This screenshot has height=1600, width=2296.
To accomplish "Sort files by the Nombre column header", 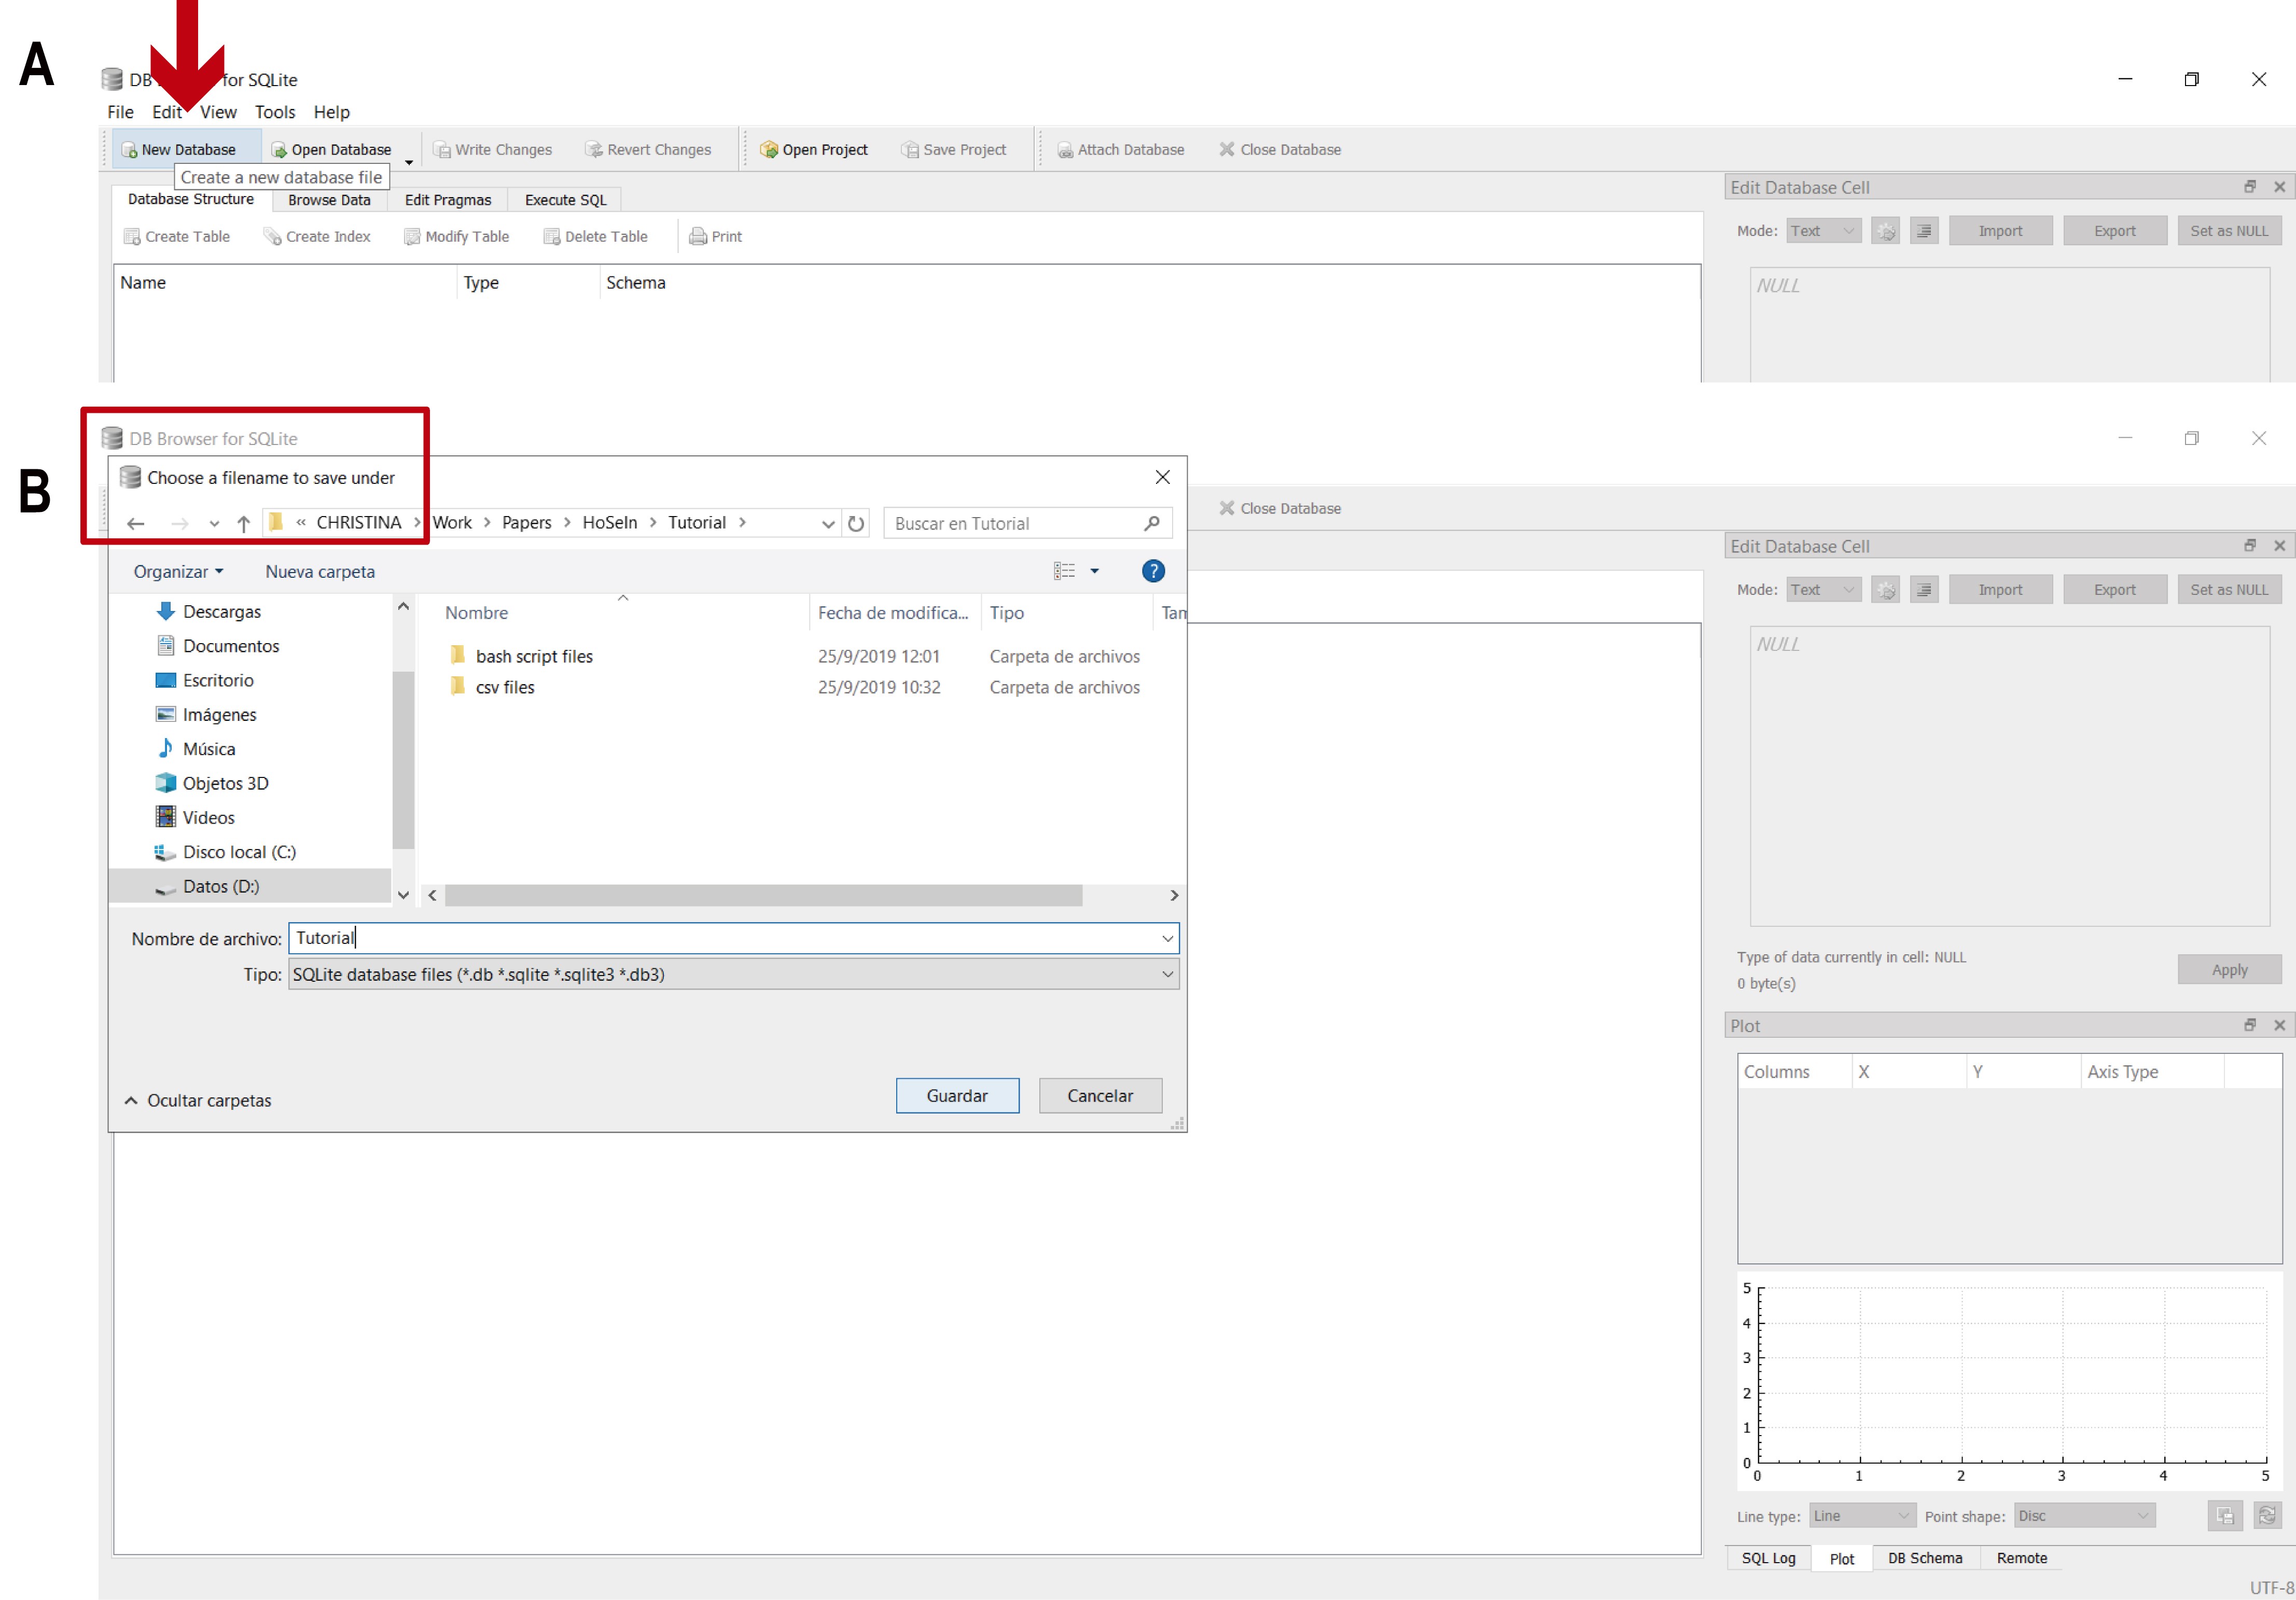I will point(477,614).
